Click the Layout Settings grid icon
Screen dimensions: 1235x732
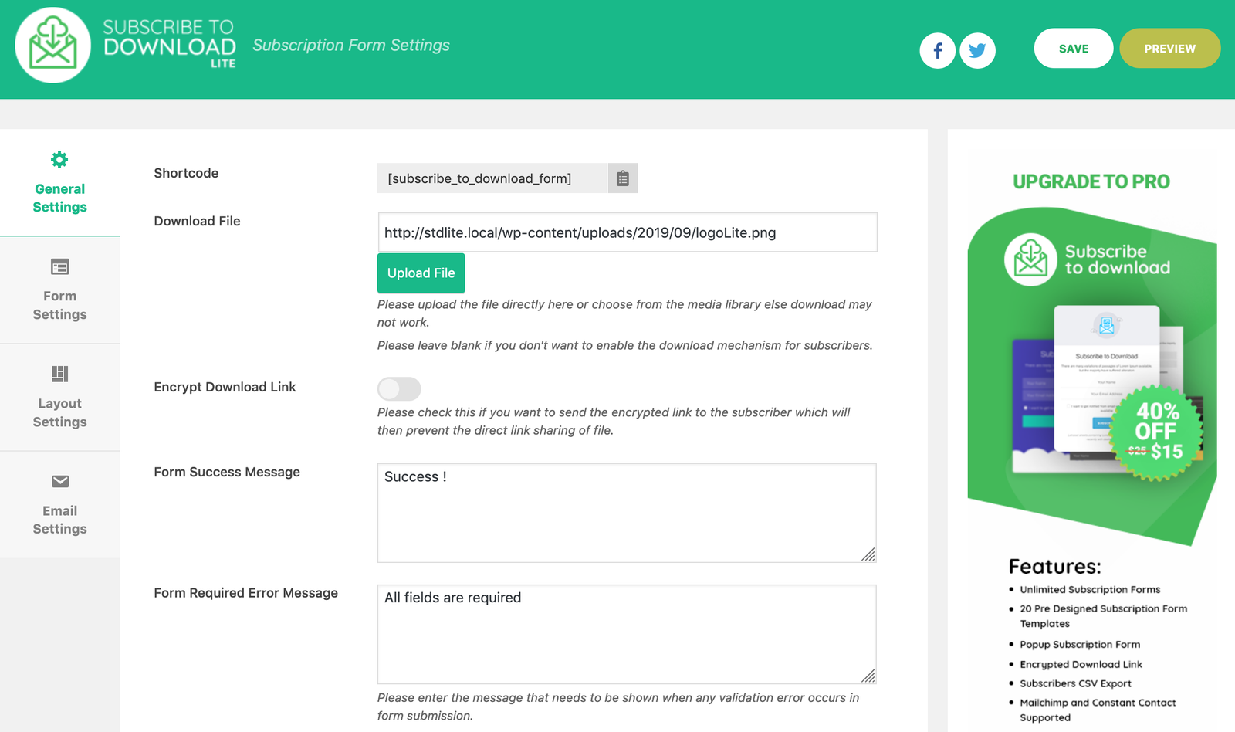point(59,374)
